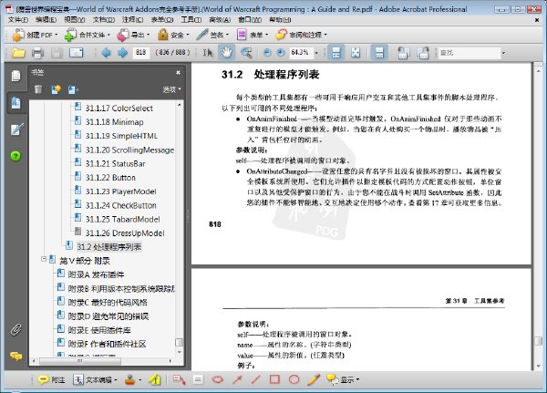Open the bookmarks Options dropdown
547x393 pixels.
(x=172, y=89)
